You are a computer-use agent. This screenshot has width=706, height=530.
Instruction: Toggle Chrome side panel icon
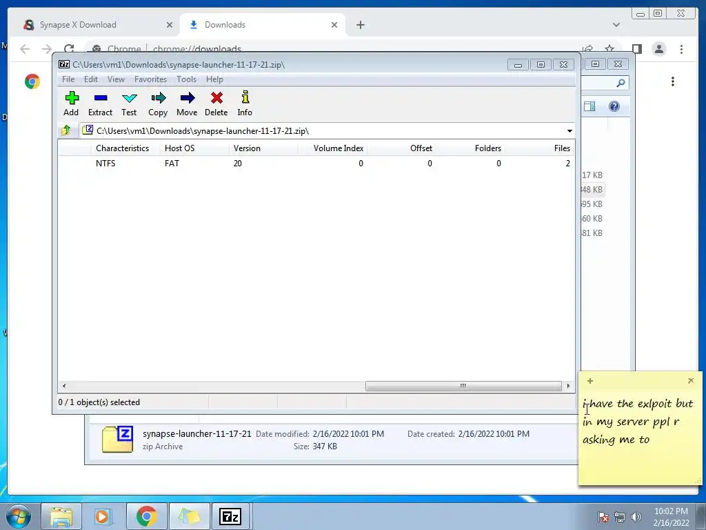(636, 49)
